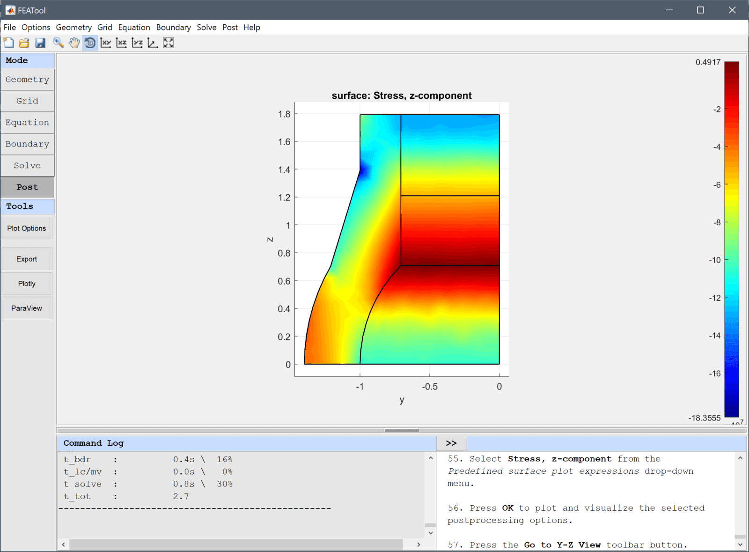Image resolution: width=749 pixels, height=552 pixels.
Task: Go to X-Y view
Action: point(106,43)
